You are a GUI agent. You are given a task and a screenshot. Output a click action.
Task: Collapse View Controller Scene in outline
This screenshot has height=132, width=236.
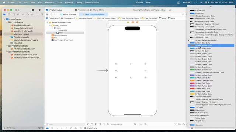coord(47,23)
